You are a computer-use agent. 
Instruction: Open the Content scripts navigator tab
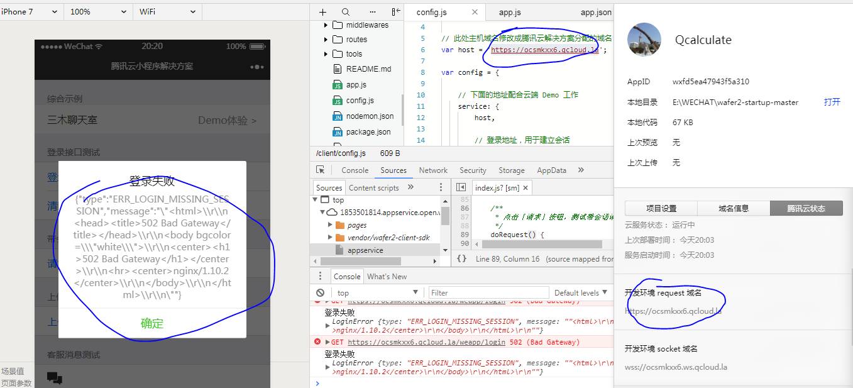374,187
